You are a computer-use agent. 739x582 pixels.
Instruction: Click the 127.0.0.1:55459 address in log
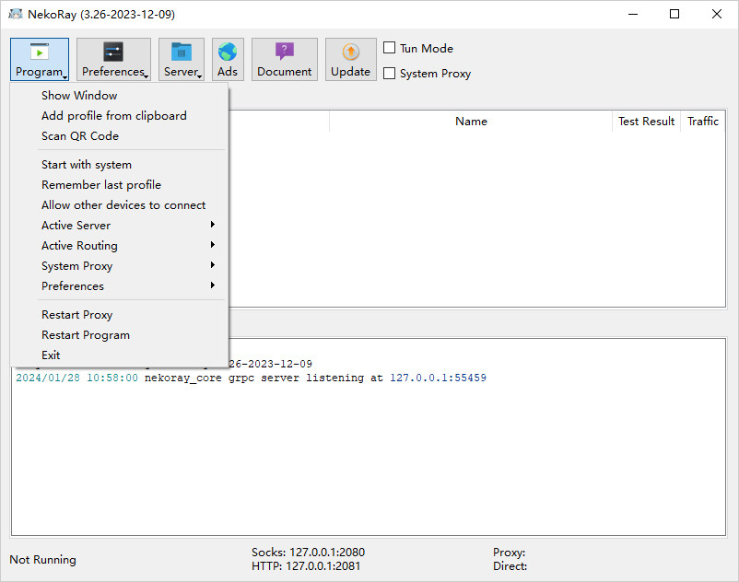coord(438,378)
